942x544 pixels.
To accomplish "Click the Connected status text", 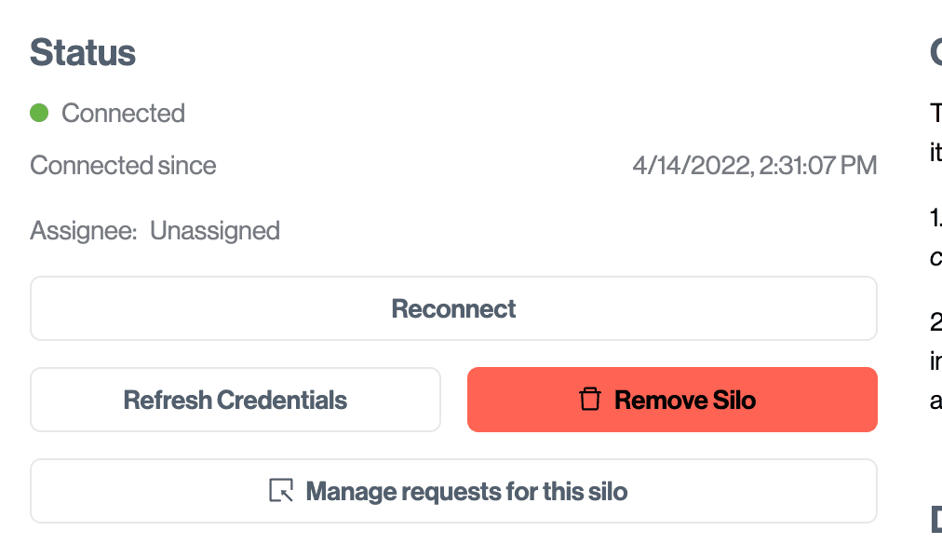I will (x=123, y=114).
